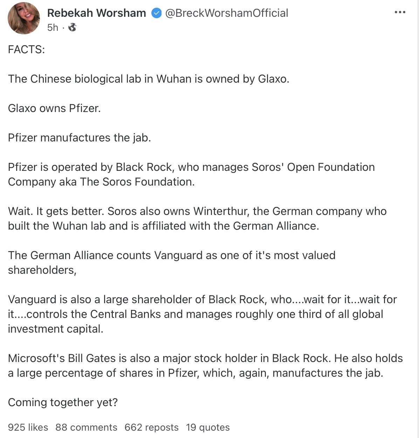View the 19 quotes

tap(208, 427)
